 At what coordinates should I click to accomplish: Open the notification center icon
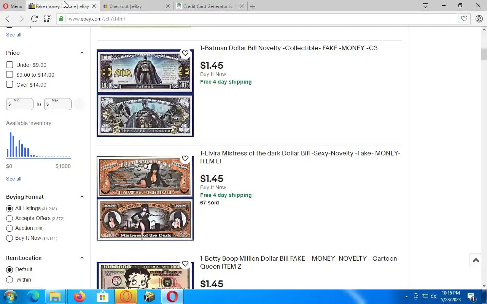(x=471, y=297)
